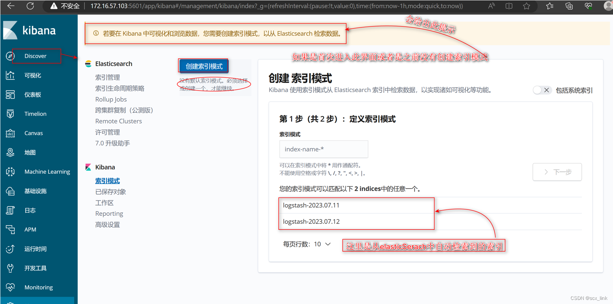
Task: Click the browser profile avatar
Action: 608,6
